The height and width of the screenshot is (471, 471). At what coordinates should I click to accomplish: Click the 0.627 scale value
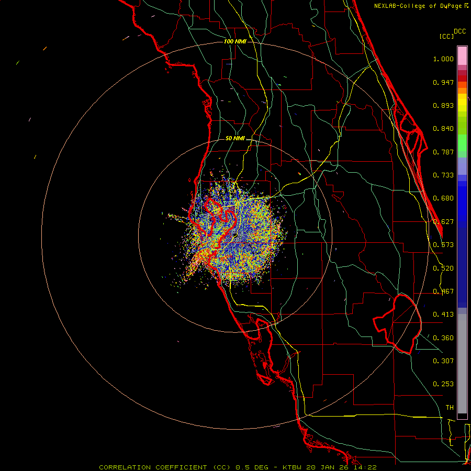coord(443,222)
